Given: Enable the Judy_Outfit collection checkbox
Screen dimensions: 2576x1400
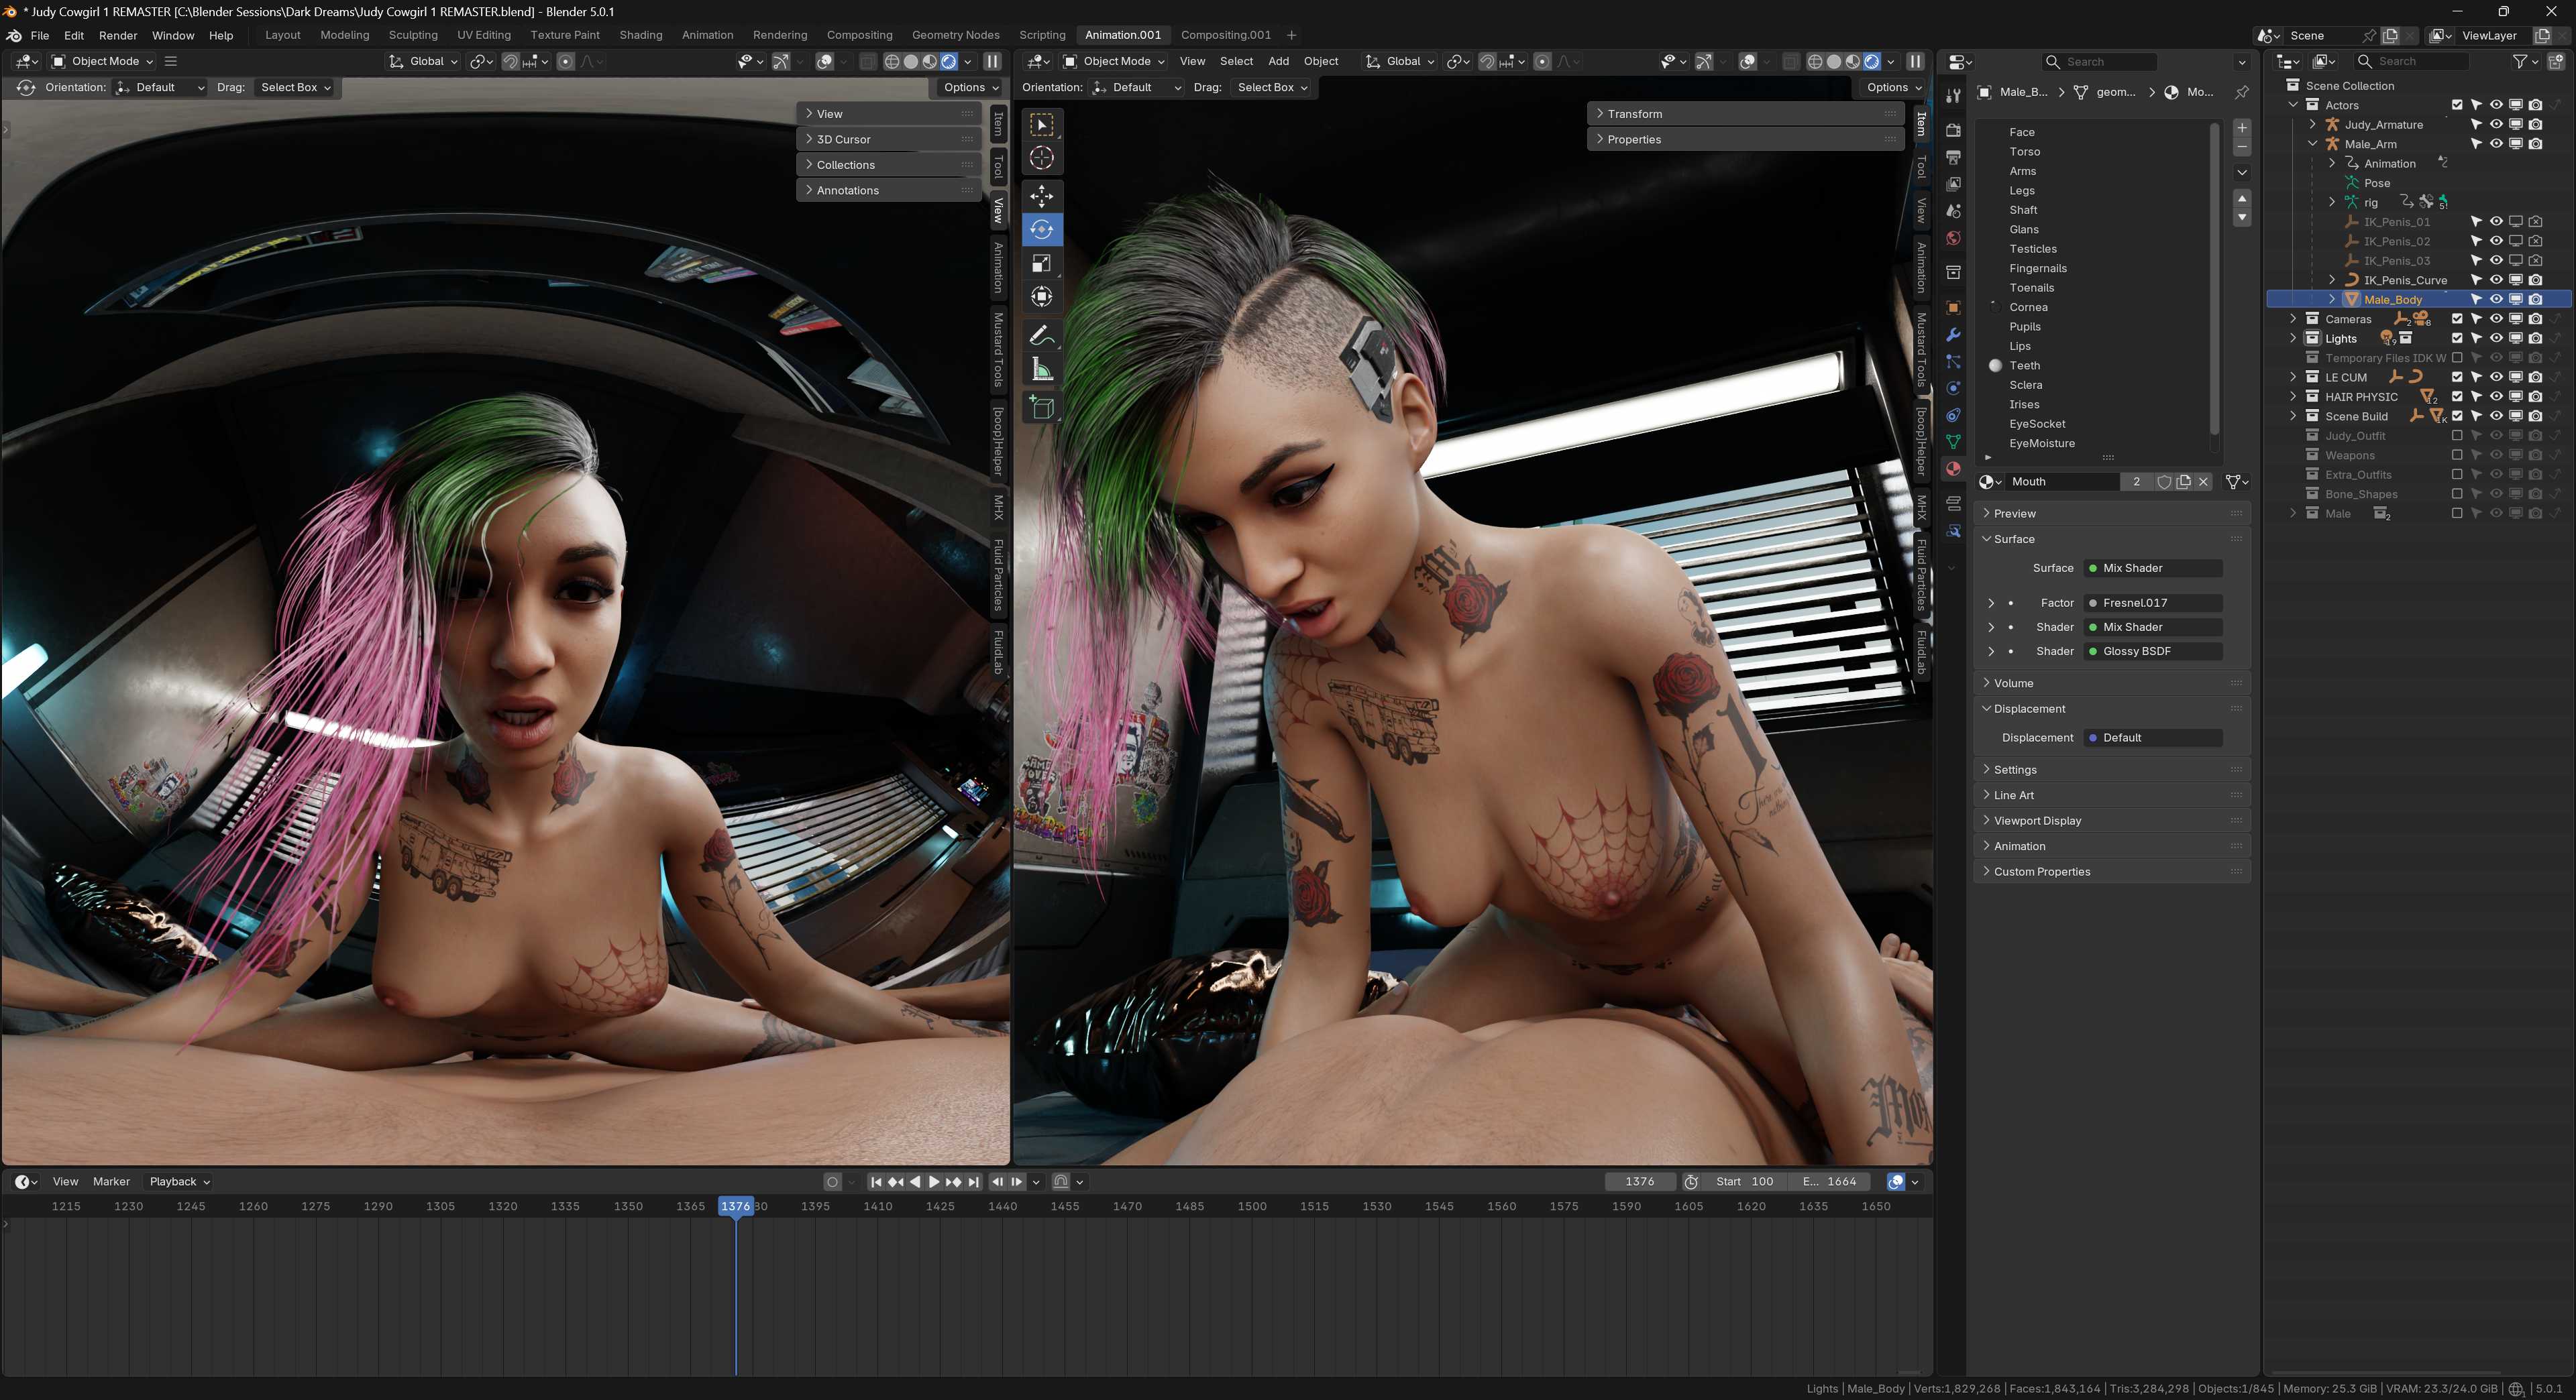Looking at the screenshot, I should [2457, 436].
